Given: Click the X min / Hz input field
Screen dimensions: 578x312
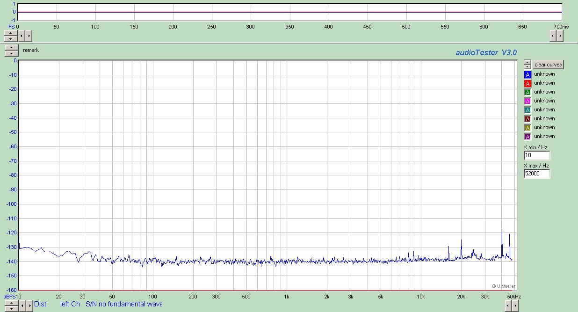Looking at the screenshot, I should point(537,155).
